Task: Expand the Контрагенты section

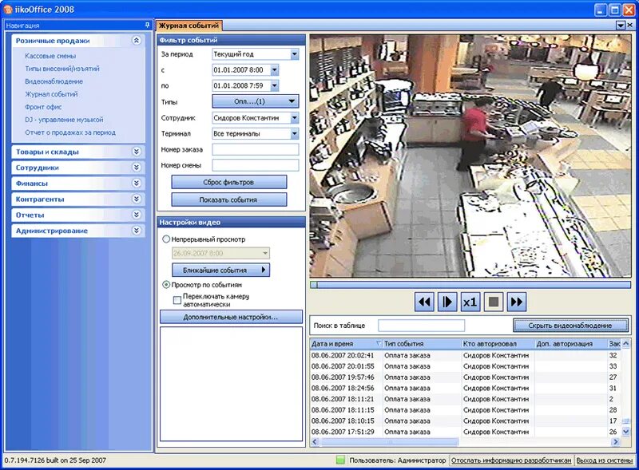Action: click(137, 199)
